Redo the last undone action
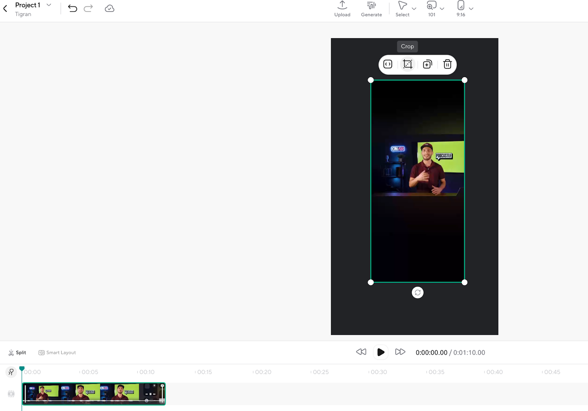Image resolution: width=588 pixels, height=411 pixels. [x=88, y=8]
